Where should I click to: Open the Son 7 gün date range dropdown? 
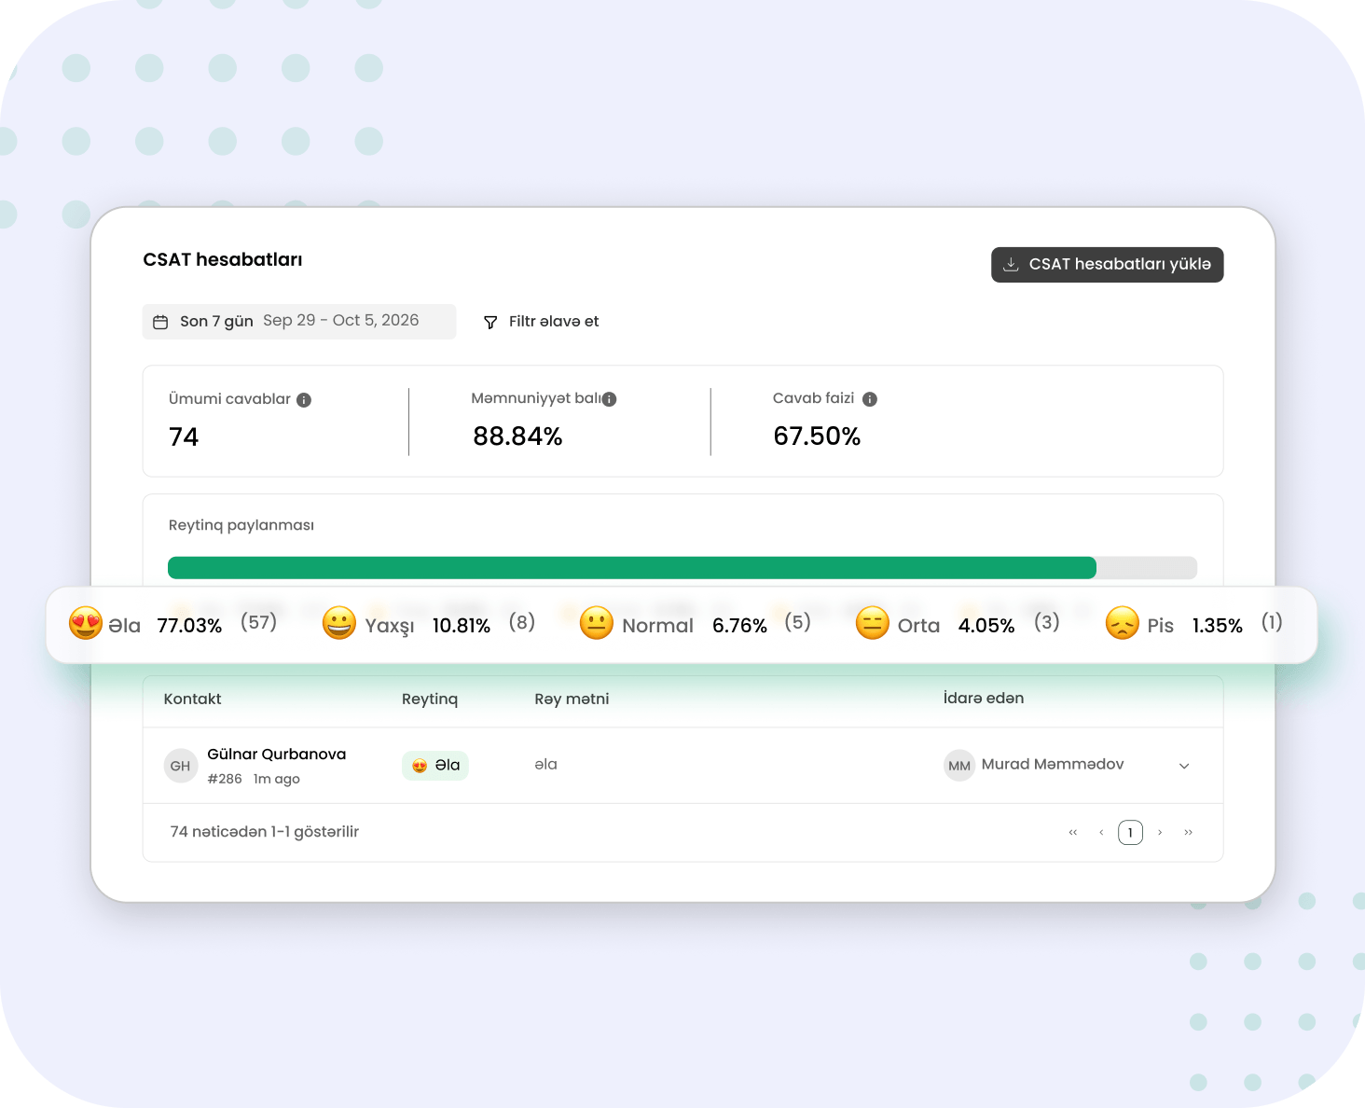[x=299, y=321]
